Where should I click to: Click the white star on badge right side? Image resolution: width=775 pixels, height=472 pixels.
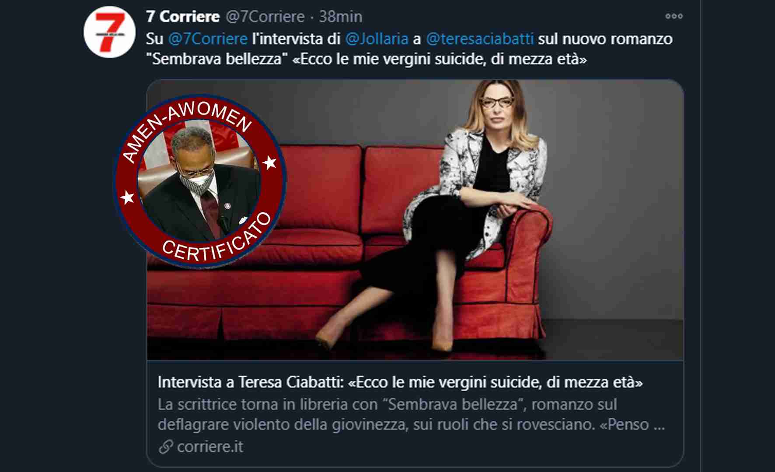pyautogui.click(x=270, y=163)
